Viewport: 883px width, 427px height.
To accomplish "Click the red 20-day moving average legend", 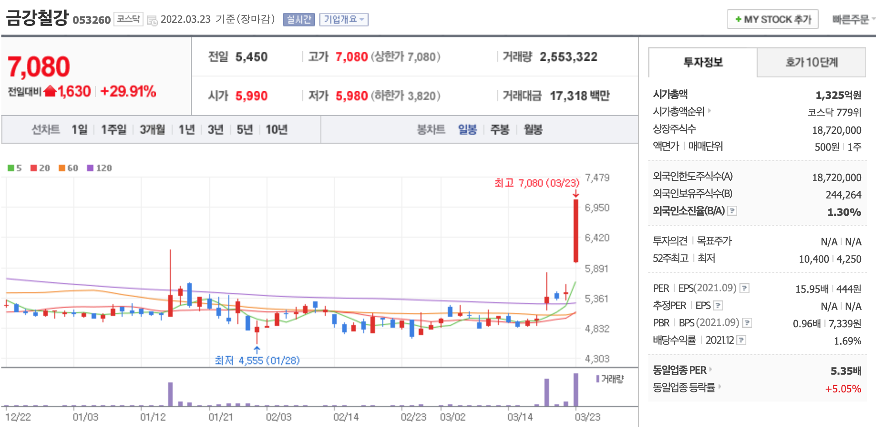I will (x=40, y=168).
